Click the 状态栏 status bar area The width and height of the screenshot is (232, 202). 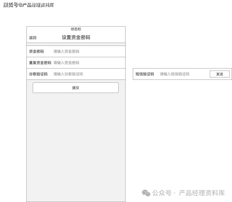pyautogui.click(x=76, y=29)
